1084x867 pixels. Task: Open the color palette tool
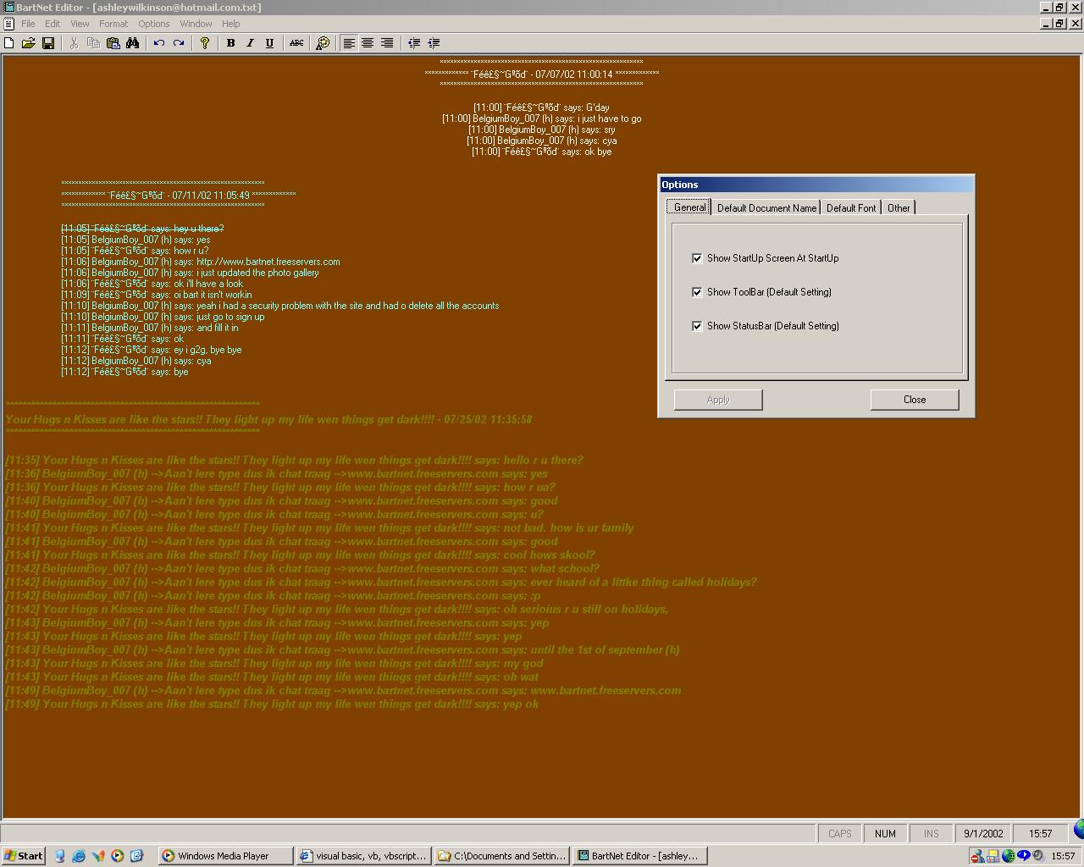(x=323, y=43)
